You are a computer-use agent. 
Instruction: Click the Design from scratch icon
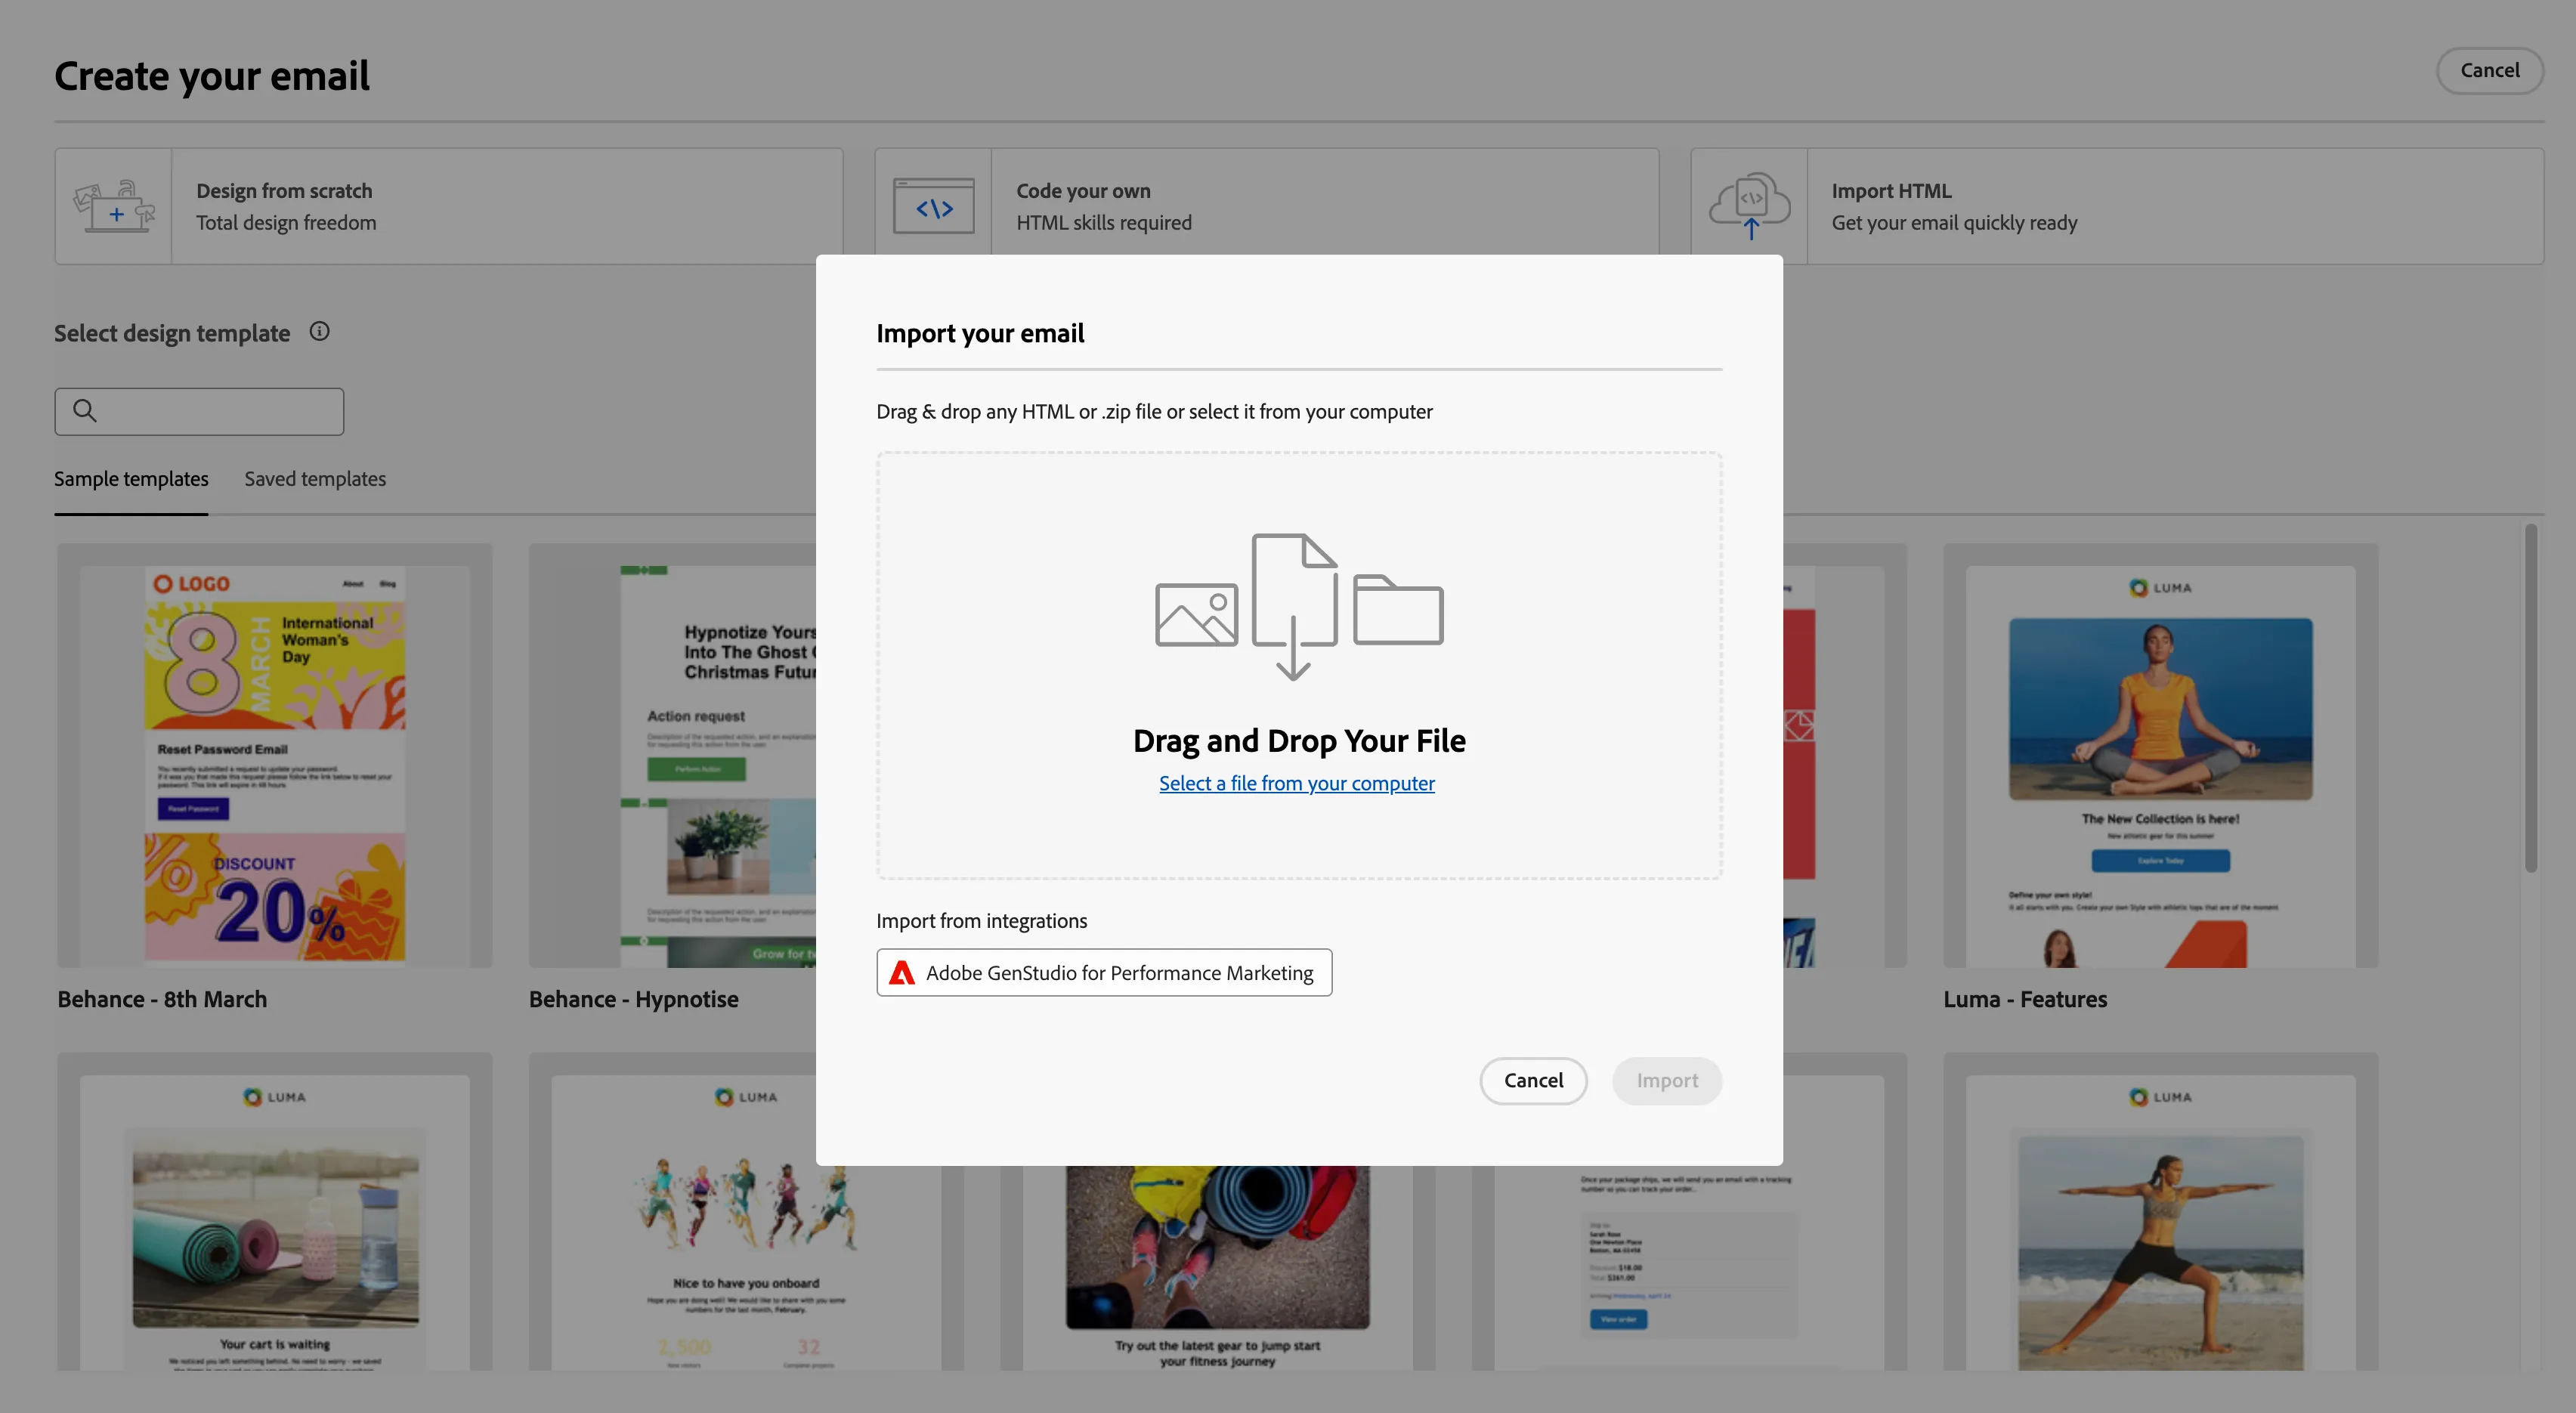point(114,207)
